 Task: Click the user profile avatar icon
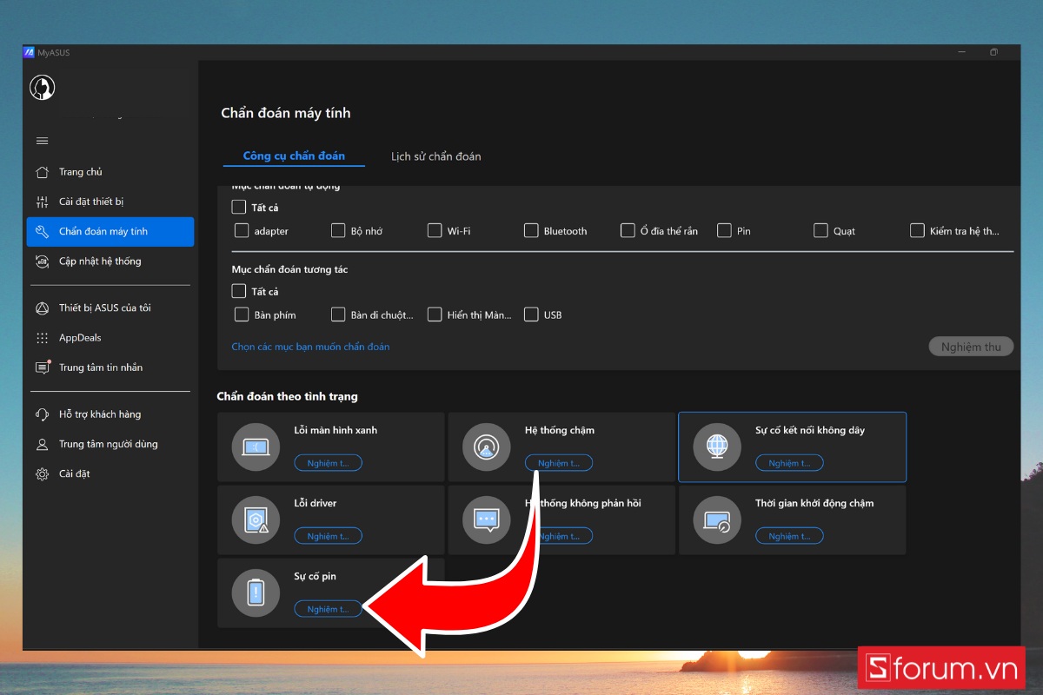click(x=42, y=88)
